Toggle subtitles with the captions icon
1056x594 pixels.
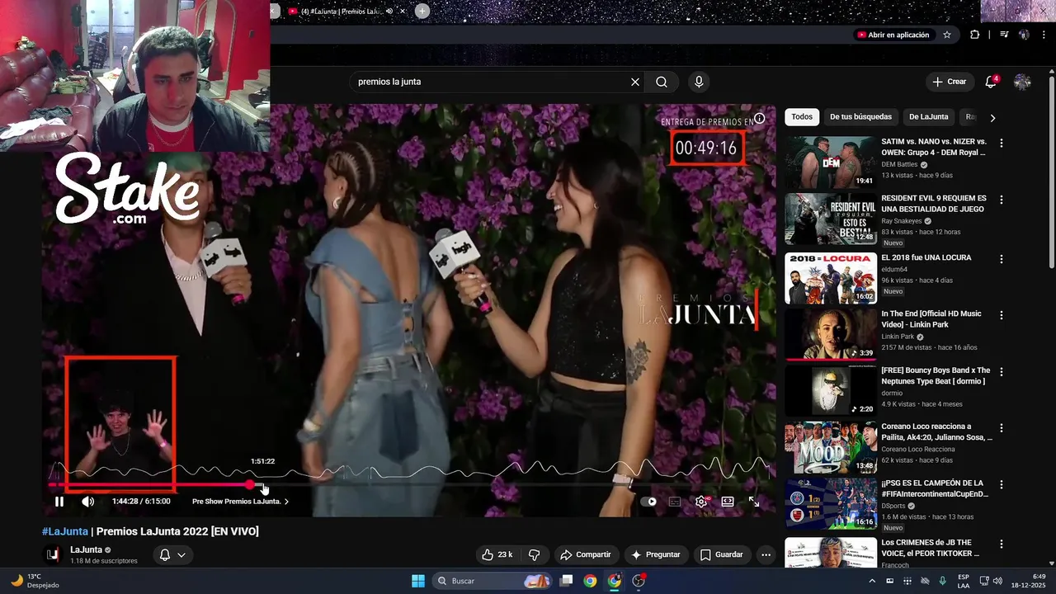point(675,502)
